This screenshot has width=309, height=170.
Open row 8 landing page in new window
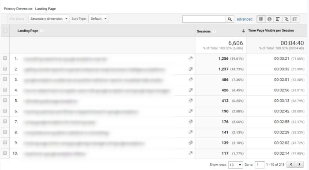191,132
